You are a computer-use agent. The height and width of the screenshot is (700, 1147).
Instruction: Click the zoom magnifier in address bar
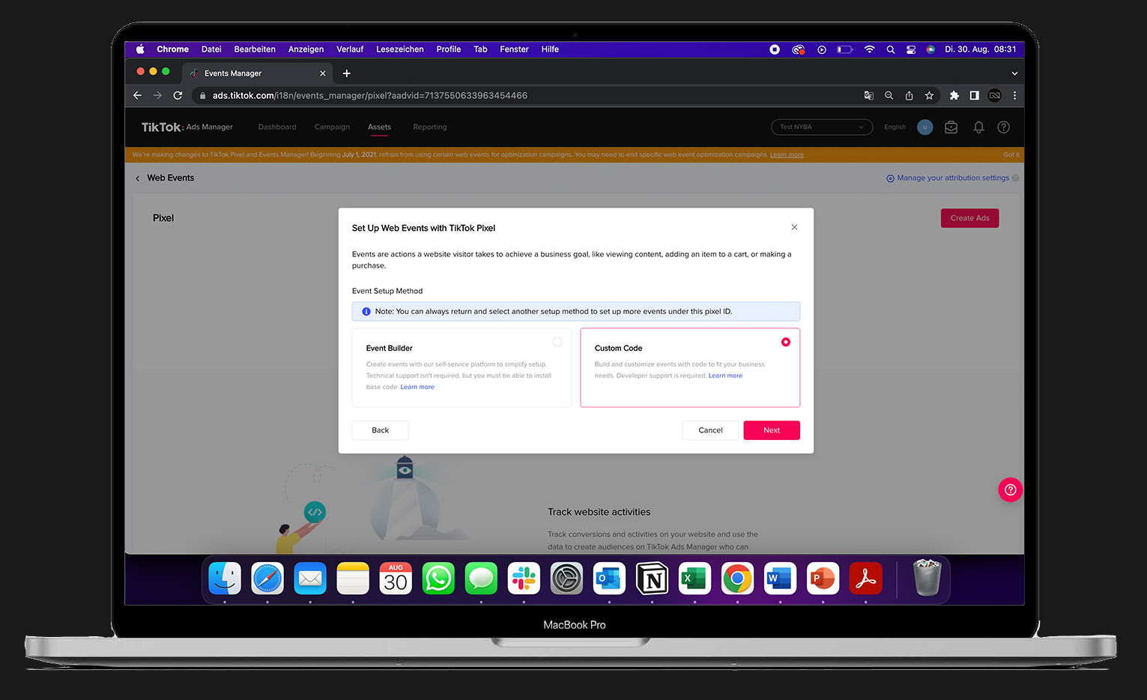point(889,95)
